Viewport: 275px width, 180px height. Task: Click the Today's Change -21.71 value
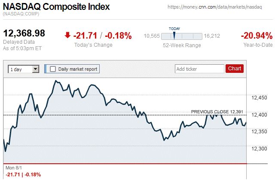[85, 36]
